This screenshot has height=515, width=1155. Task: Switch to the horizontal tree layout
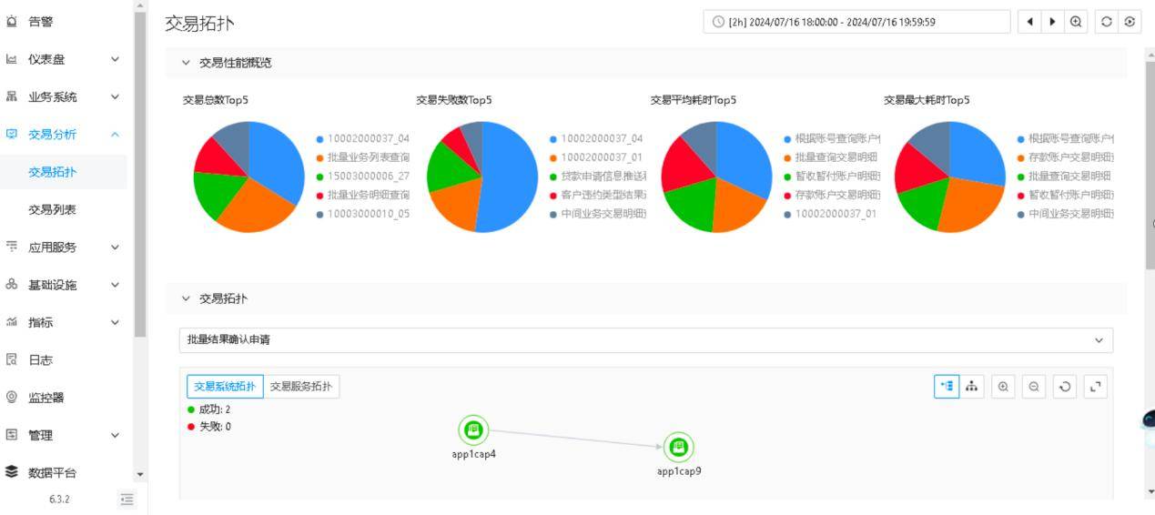click(x=947, y=387)
